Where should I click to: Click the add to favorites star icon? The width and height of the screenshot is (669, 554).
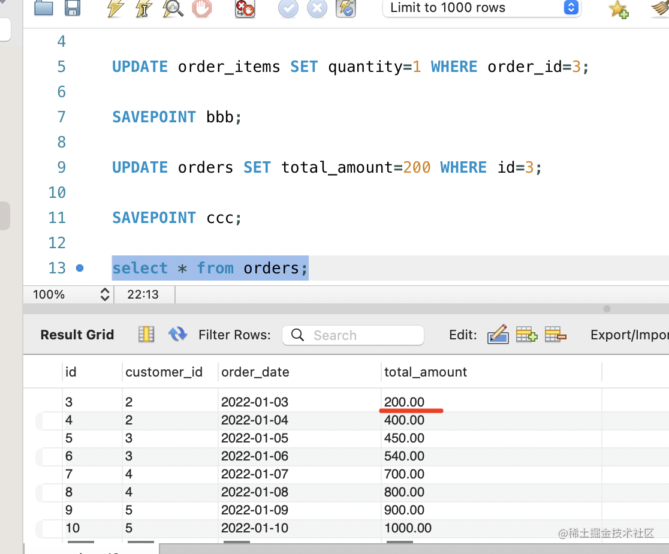(x=618, y=8)
